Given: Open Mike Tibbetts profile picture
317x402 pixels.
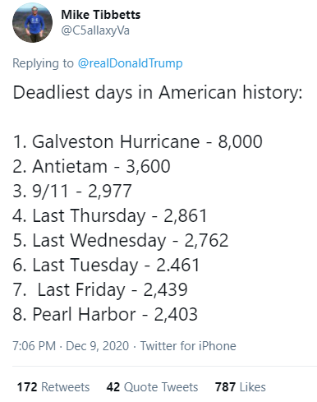Looking at the screenshot, I should point(32,22).
